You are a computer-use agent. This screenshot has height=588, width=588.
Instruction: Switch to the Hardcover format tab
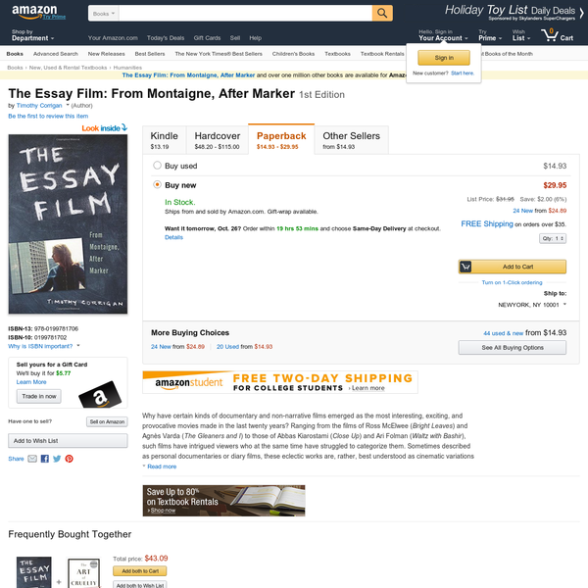218,140
